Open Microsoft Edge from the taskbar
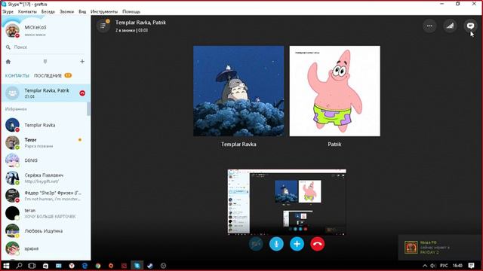The width and height of the screenshot is (483, 271). 85,266
